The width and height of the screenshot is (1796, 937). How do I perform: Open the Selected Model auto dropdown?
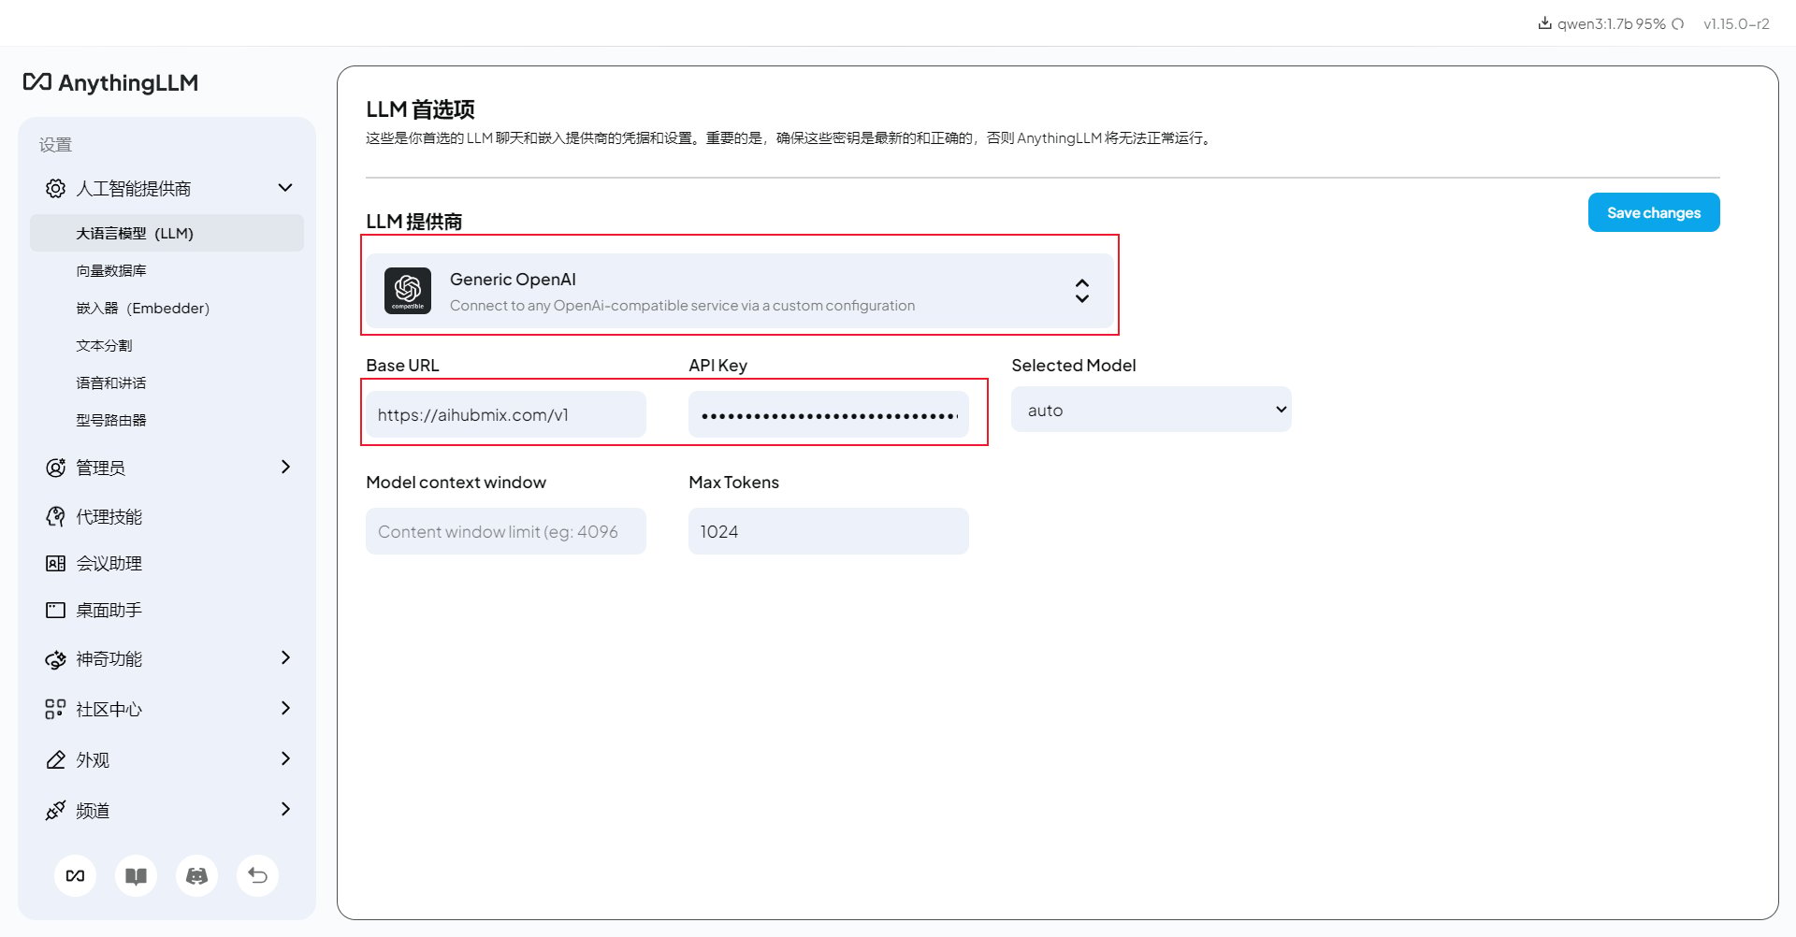click(x=1151, y=410)
